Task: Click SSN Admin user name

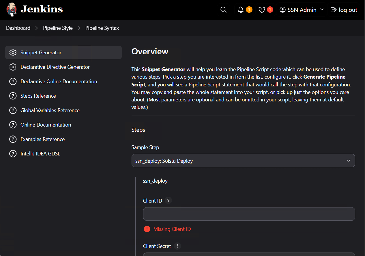Action: click(x=302, y=10)
